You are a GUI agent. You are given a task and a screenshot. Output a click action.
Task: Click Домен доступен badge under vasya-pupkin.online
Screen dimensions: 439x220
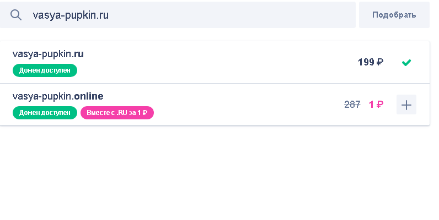click(45, 113)
